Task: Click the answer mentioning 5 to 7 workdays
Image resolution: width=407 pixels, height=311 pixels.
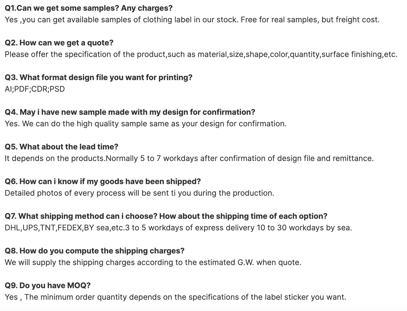Action: [x=189, y=159]
